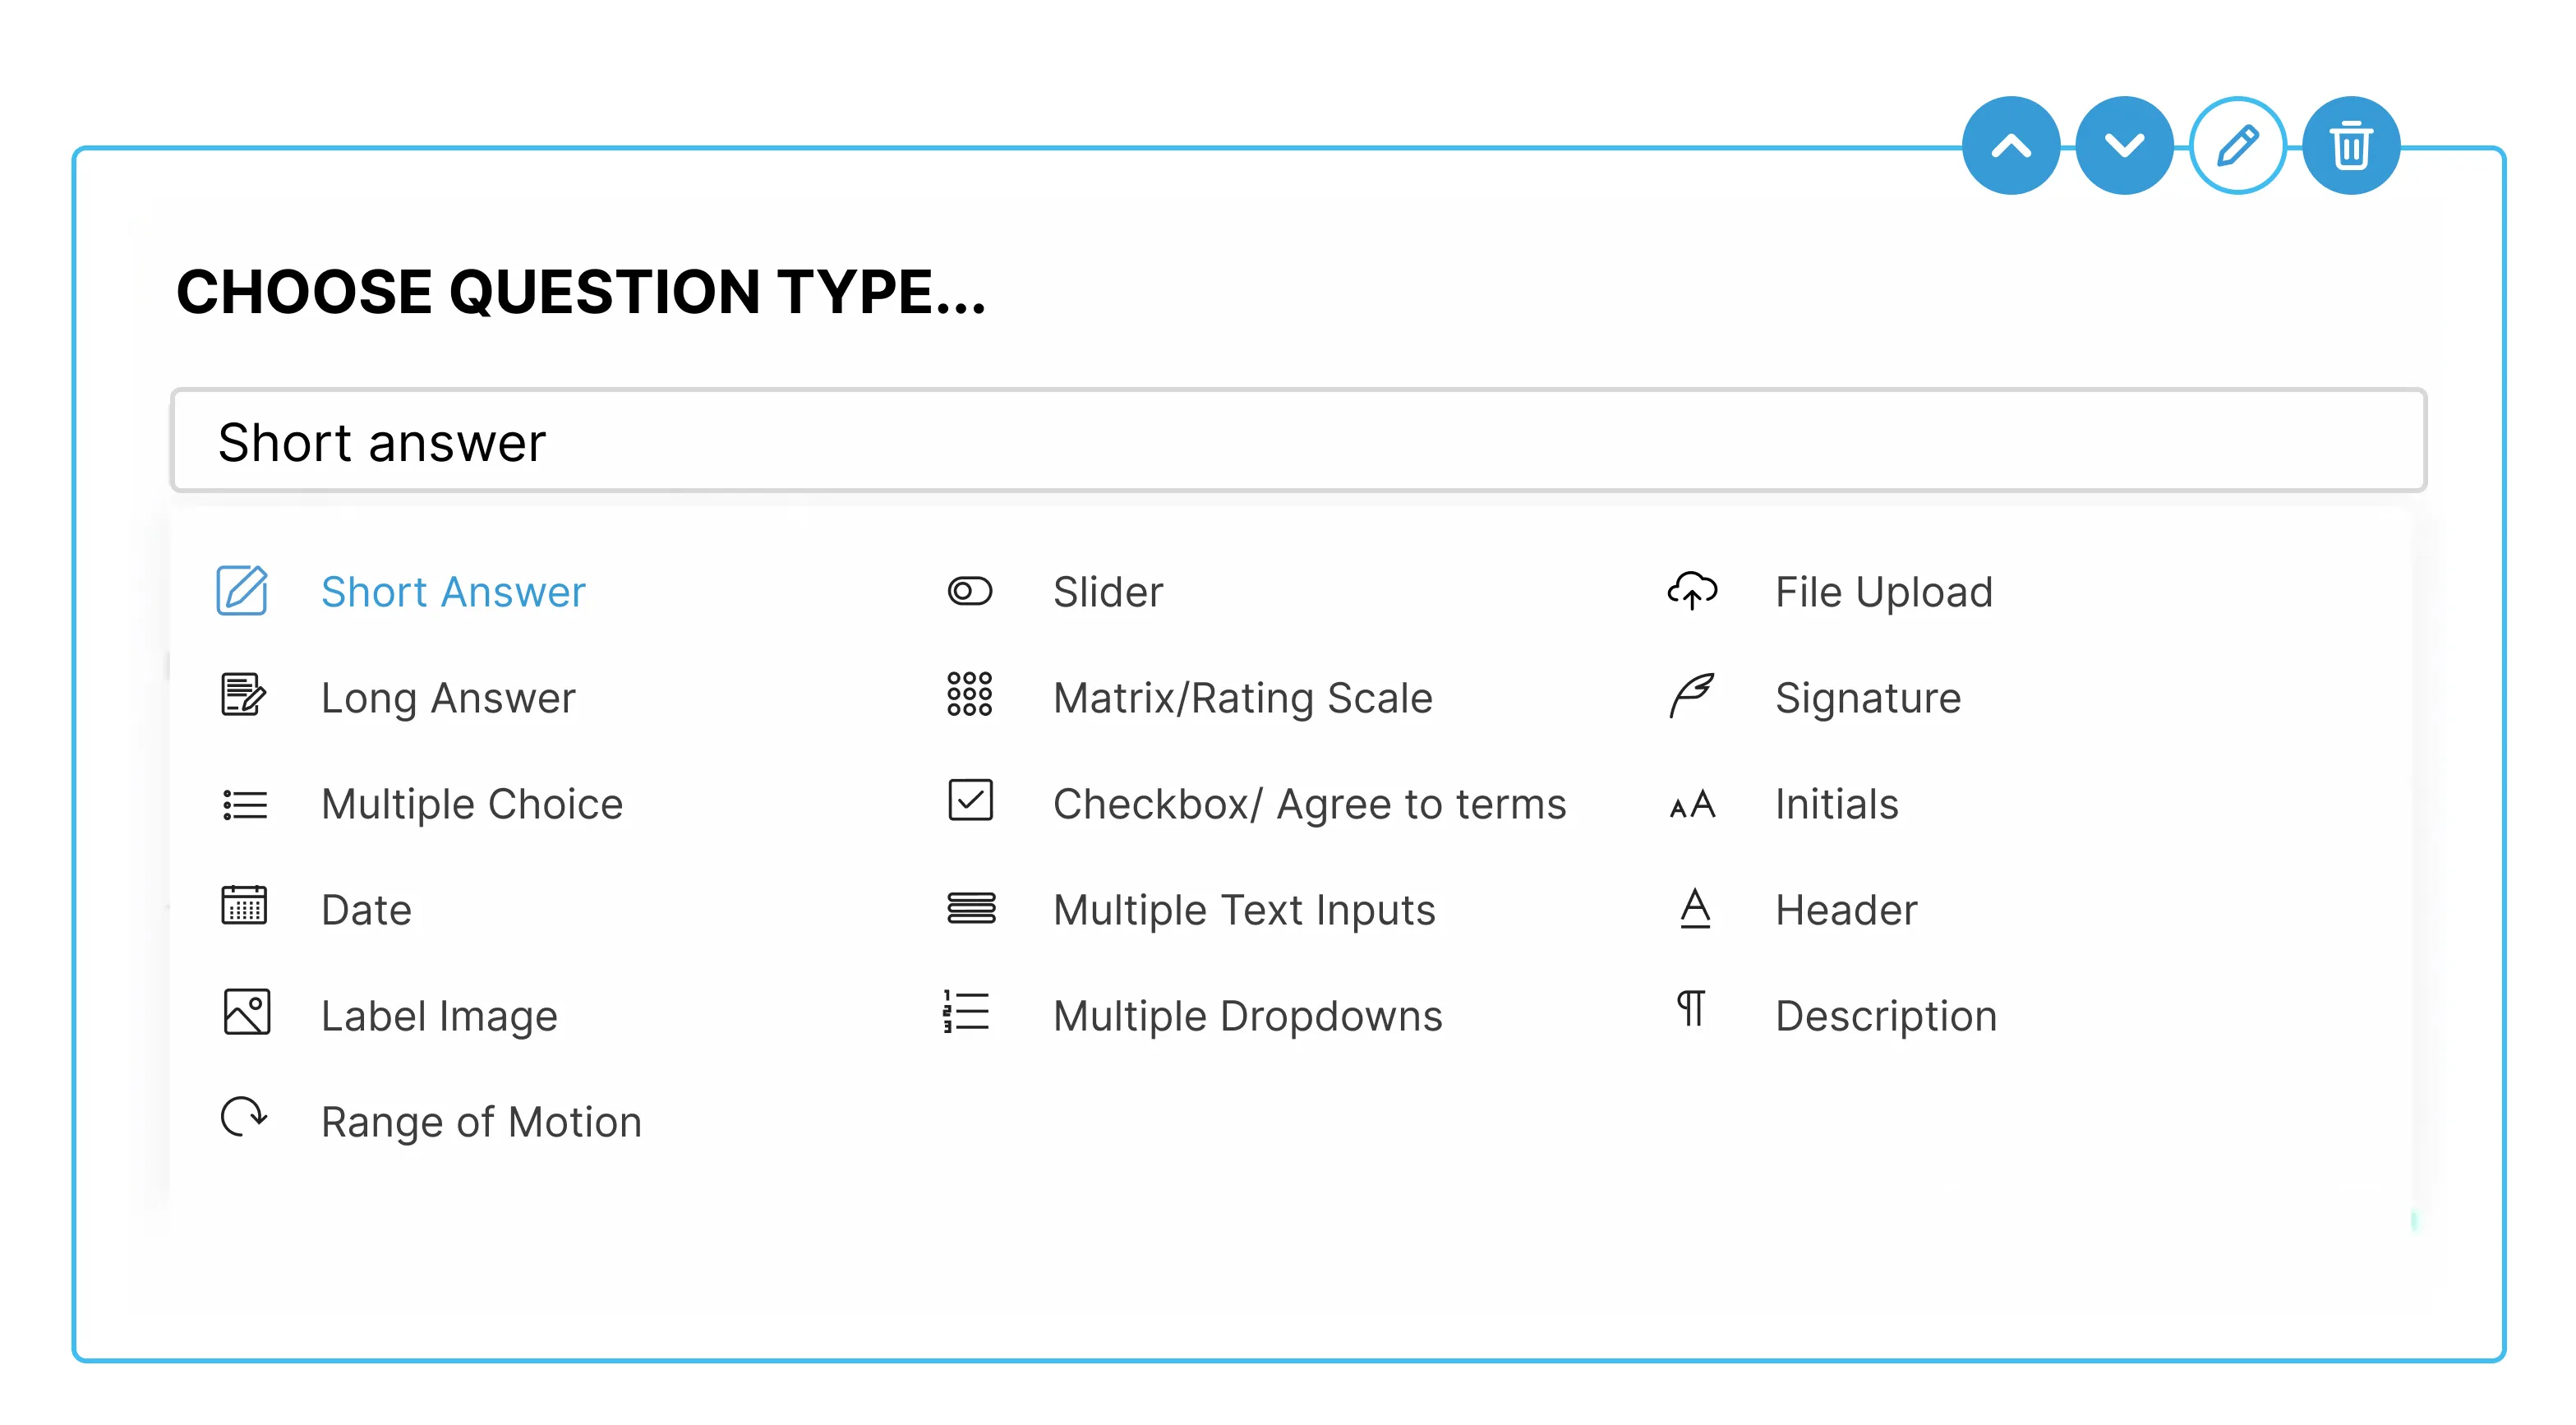Delete question with the trash icon
This screenshot has width=2576, height=1425.
point(2350,146)
